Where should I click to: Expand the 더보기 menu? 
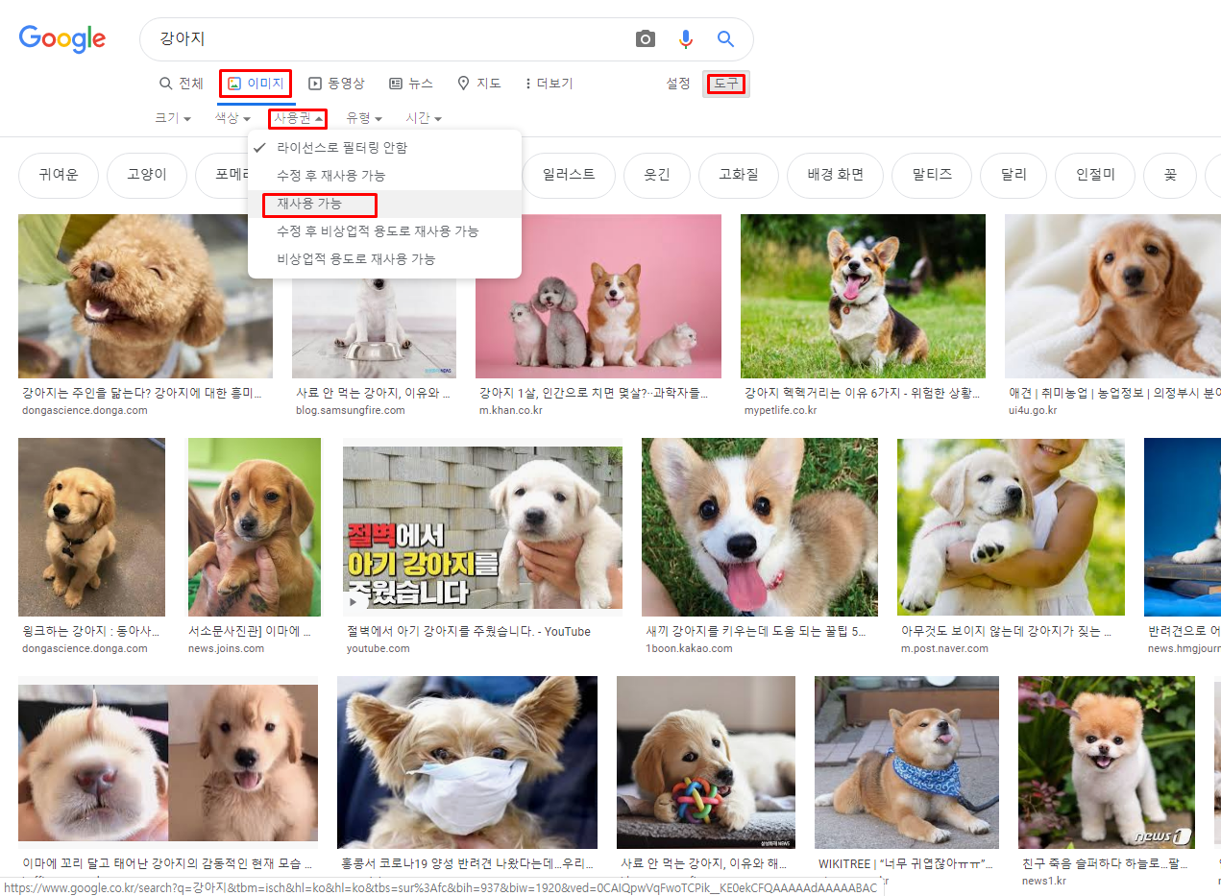(x=549, y=84)
